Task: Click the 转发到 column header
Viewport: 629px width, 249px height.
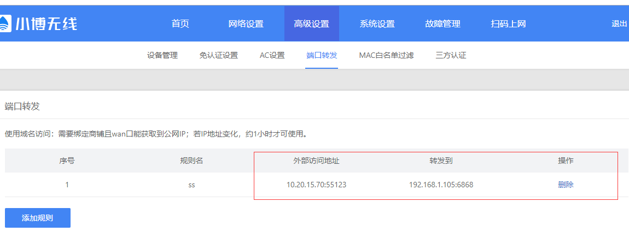Action: pos(441,161)
